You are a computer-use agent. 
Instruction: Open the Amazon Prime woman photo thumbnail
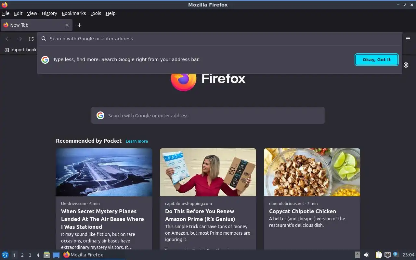(x=208, y=172)
